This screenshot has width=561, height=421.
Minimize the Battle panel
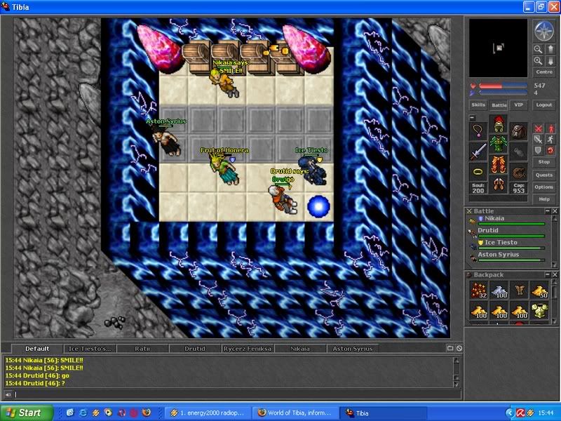pos(547,211)
